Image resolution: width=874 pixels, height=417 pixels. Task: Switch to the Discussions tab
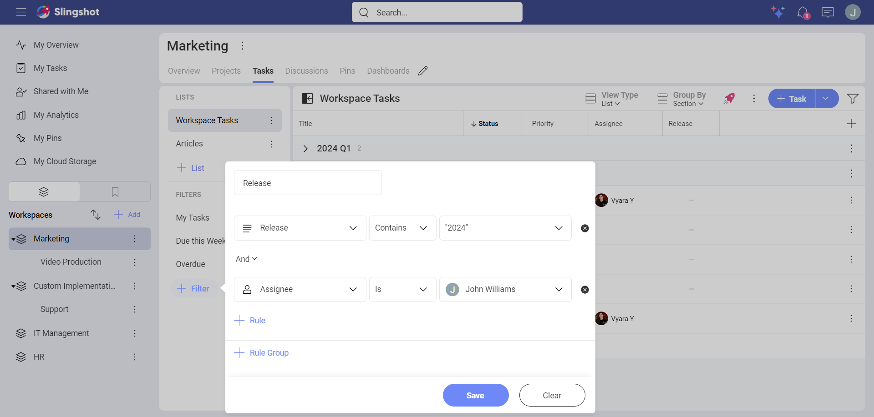pos(306,71)
